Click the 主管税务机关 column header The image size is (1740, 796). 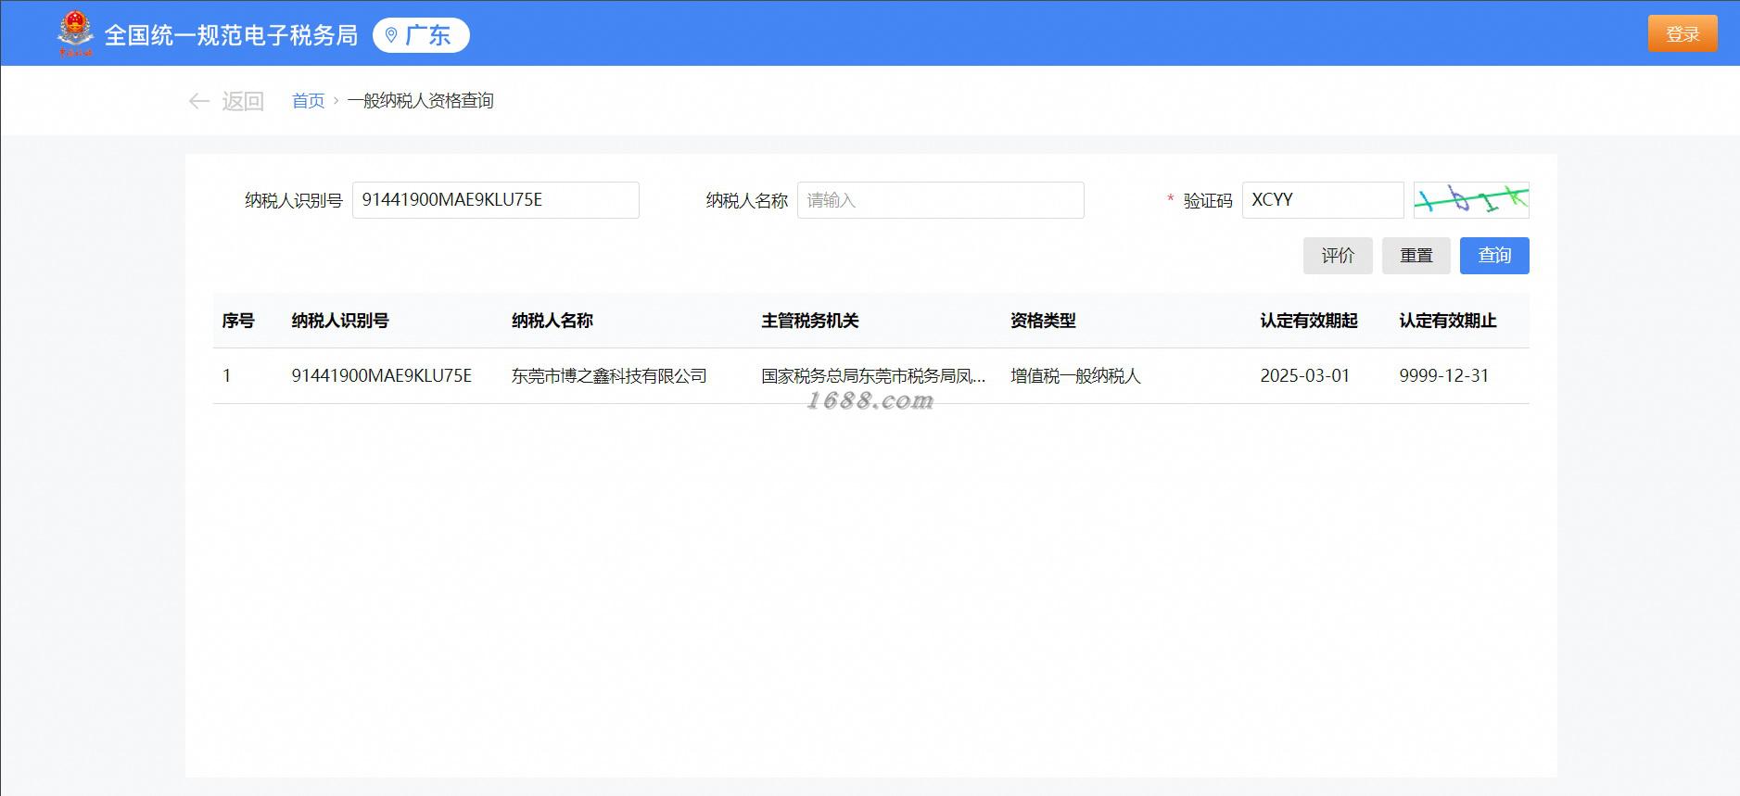click(810, 321)
